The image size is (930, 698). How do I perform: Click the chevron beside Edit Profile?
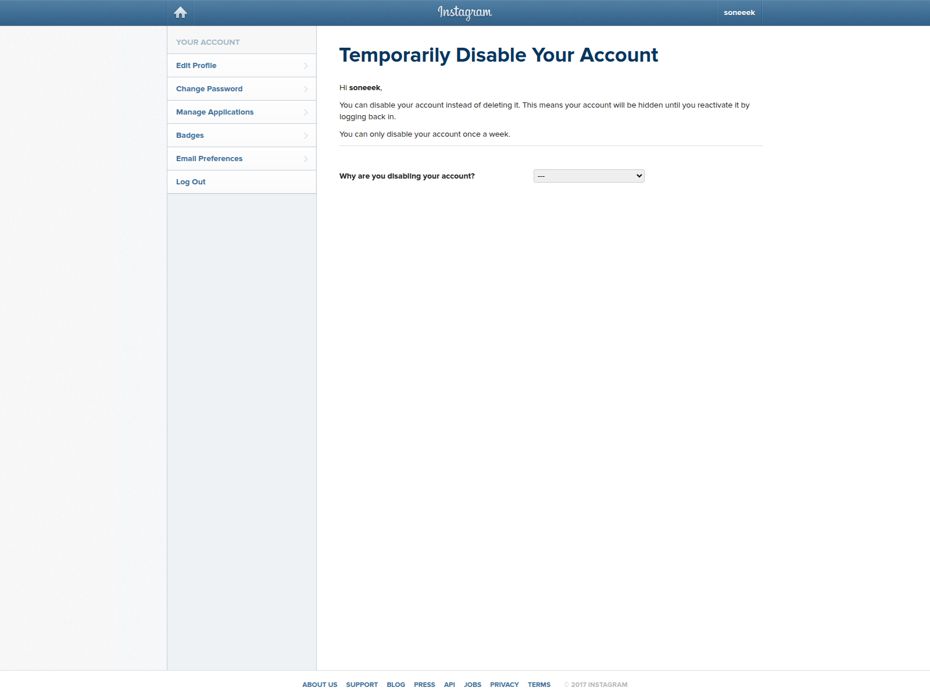pos(306,66)
